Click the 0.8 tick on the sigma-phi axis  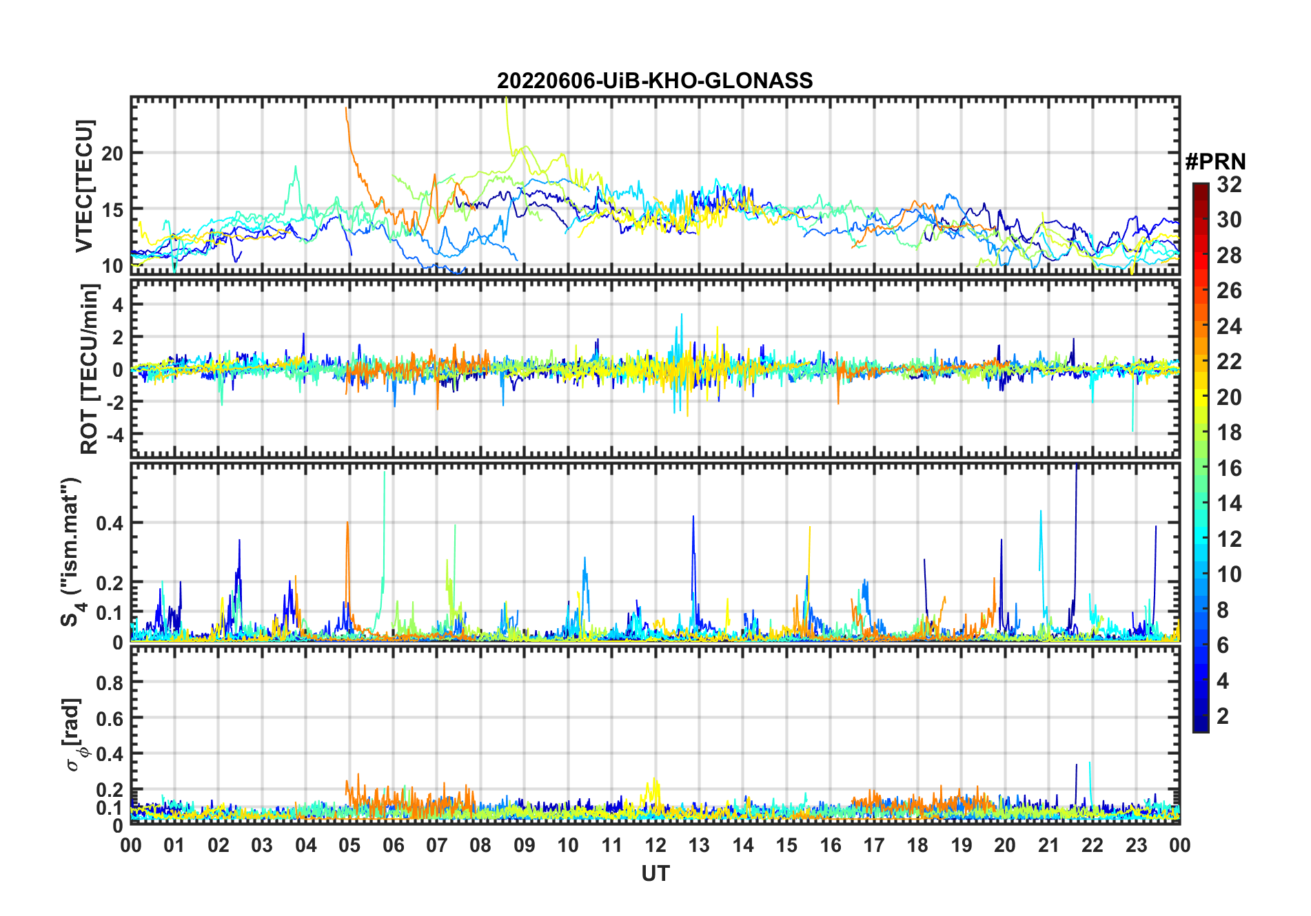pyautogui.click(x=109, y=683)
